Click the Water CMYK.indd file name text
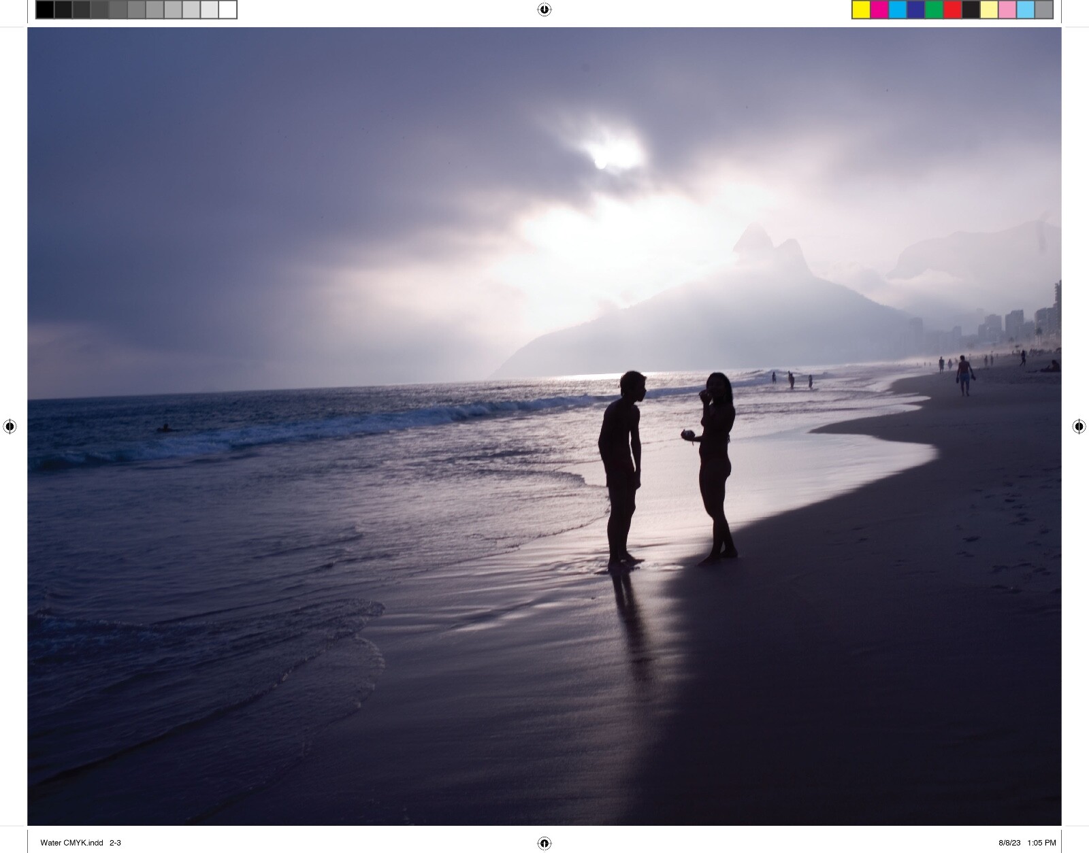Screen dimensions: 1089x853 [x=71, y=843]
